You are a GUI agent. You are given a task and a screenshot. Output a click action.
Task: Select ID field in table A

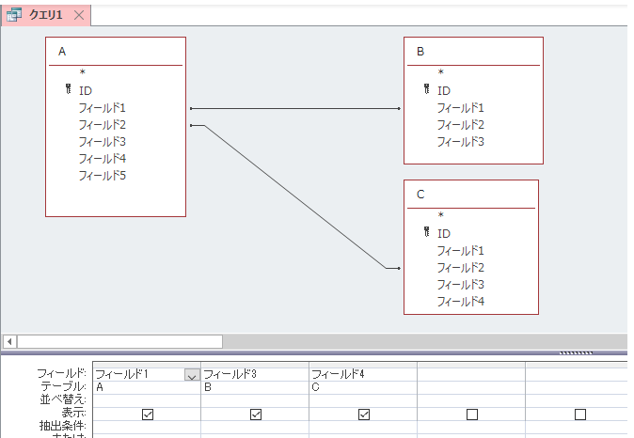86,90
